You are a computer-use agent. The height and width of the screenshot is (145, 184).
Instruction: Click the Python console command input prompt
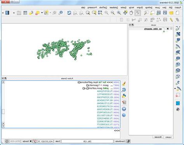point(61,133)
